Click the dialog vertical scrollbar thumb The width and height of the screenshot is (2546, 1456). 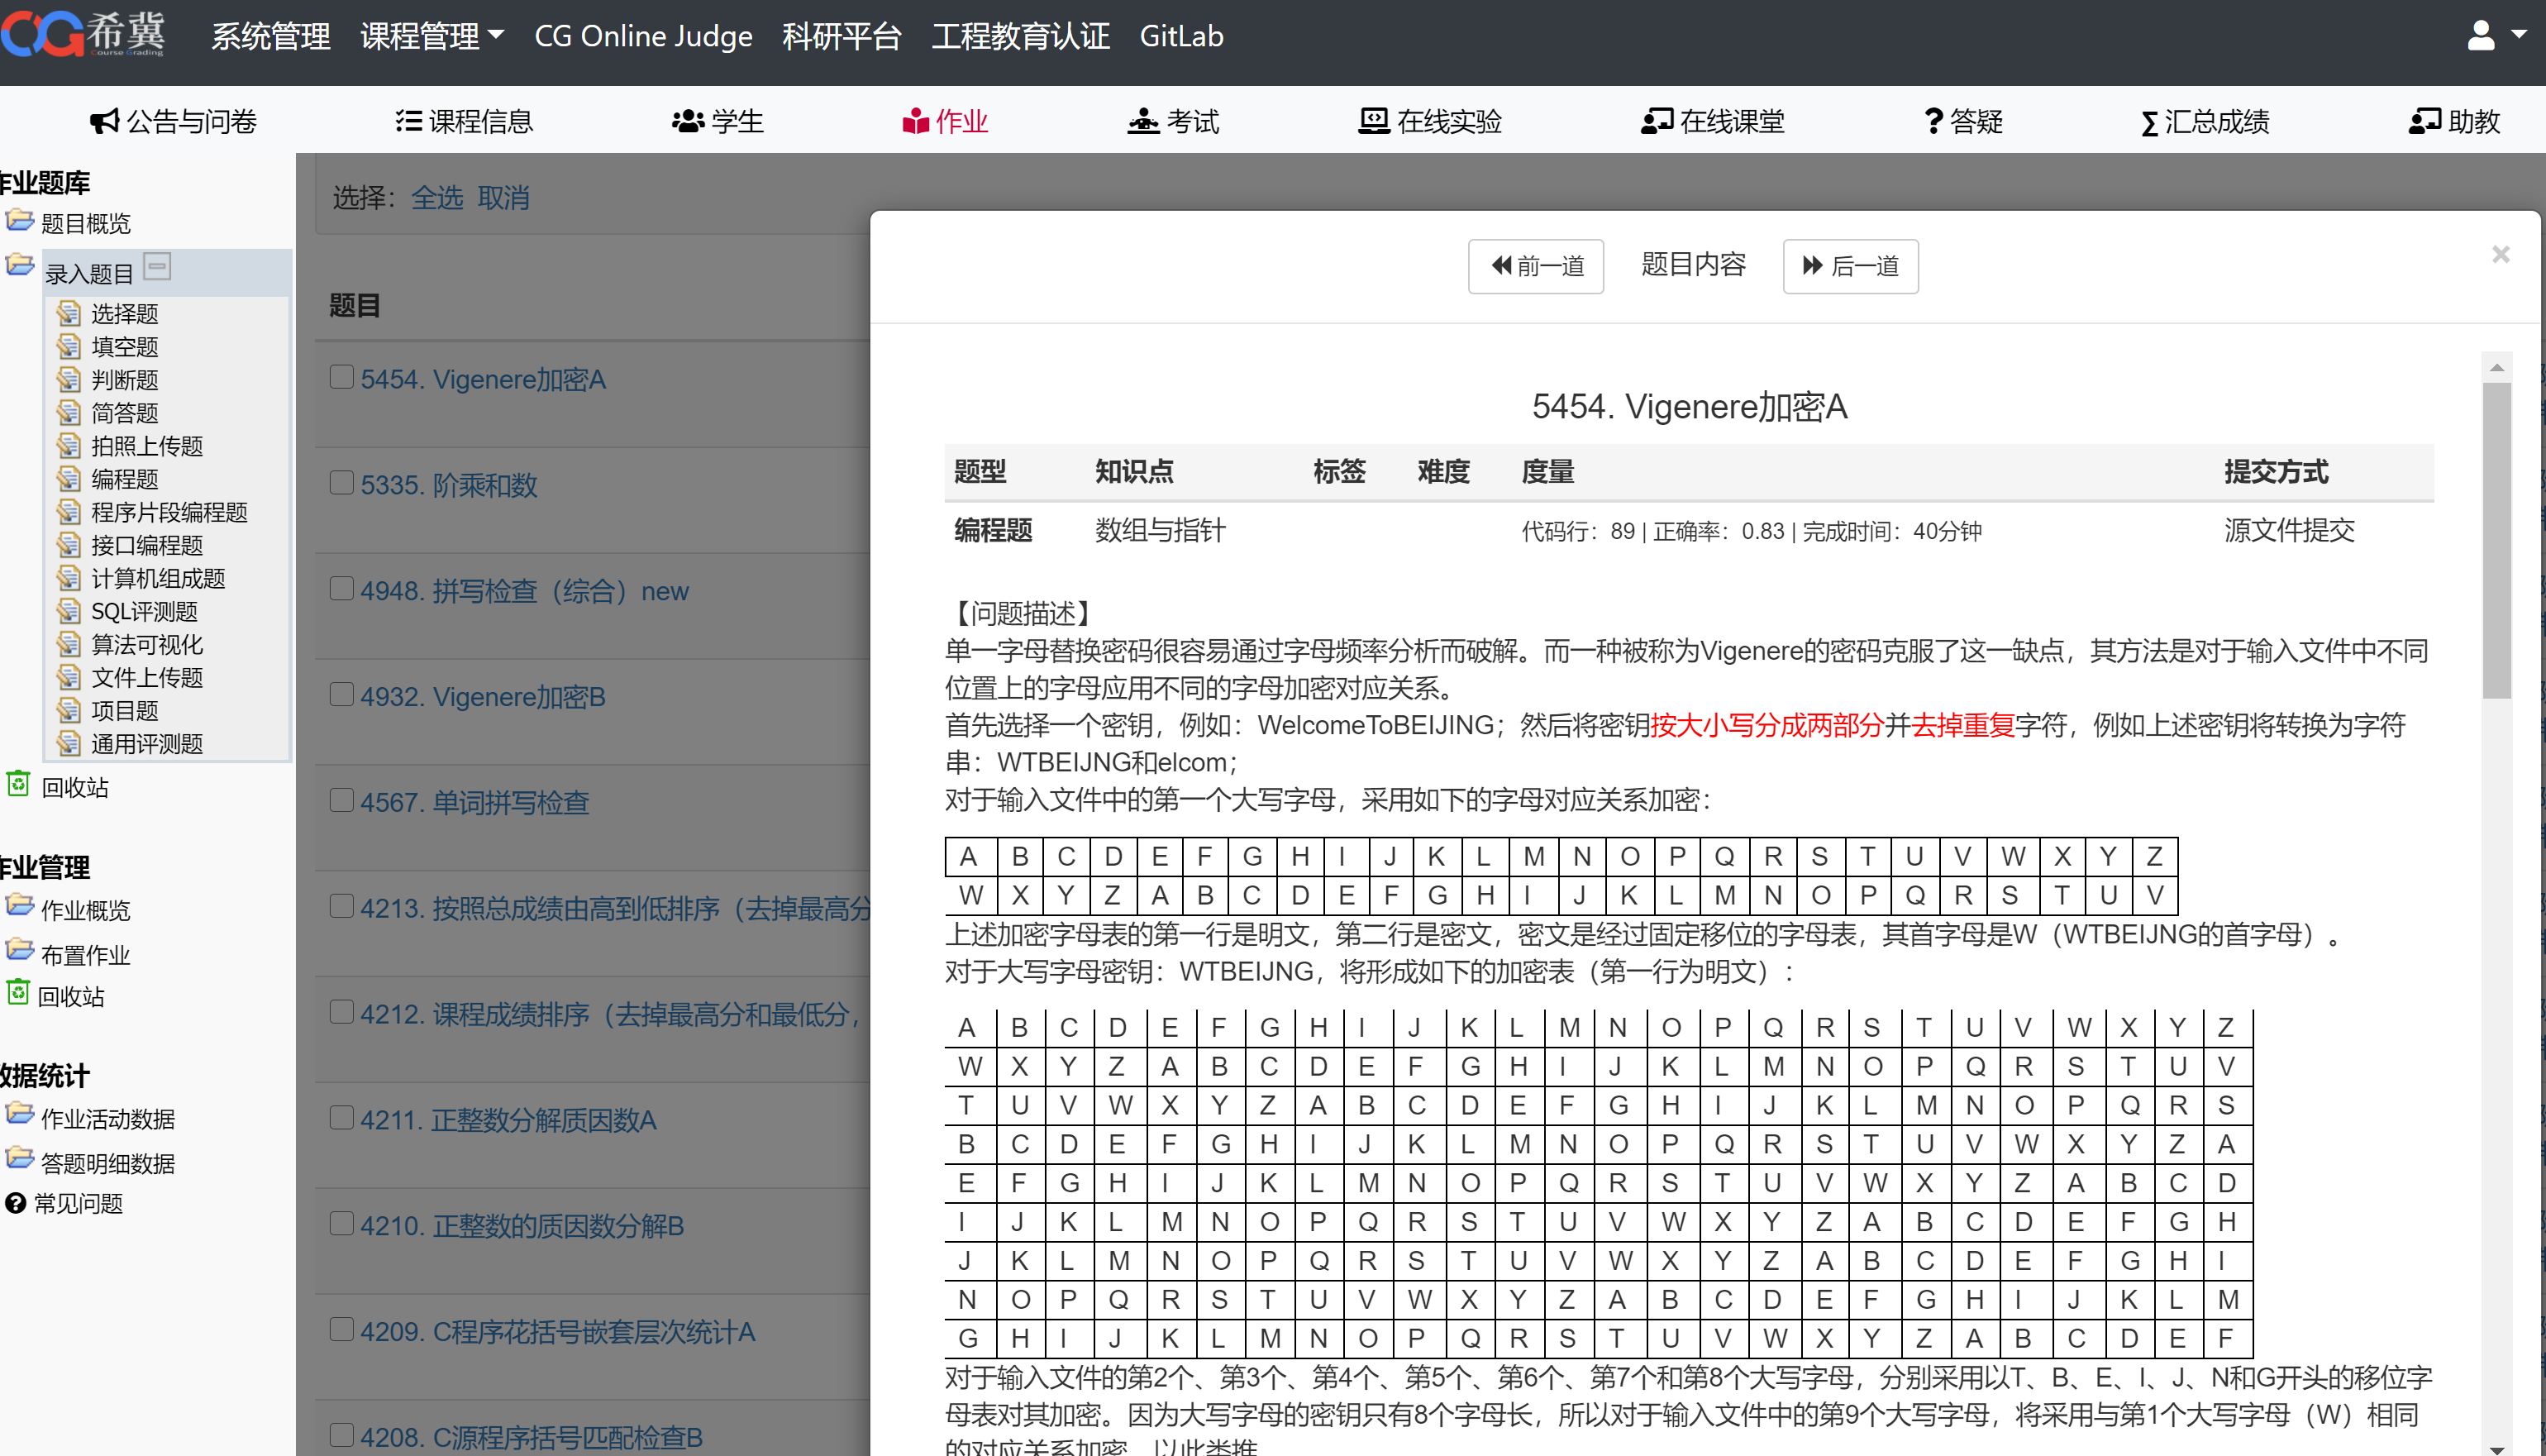2497,540
